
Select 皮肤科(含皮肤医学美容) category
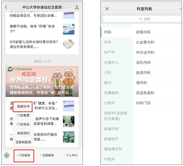pyautogui.click(x=117, y=116)
